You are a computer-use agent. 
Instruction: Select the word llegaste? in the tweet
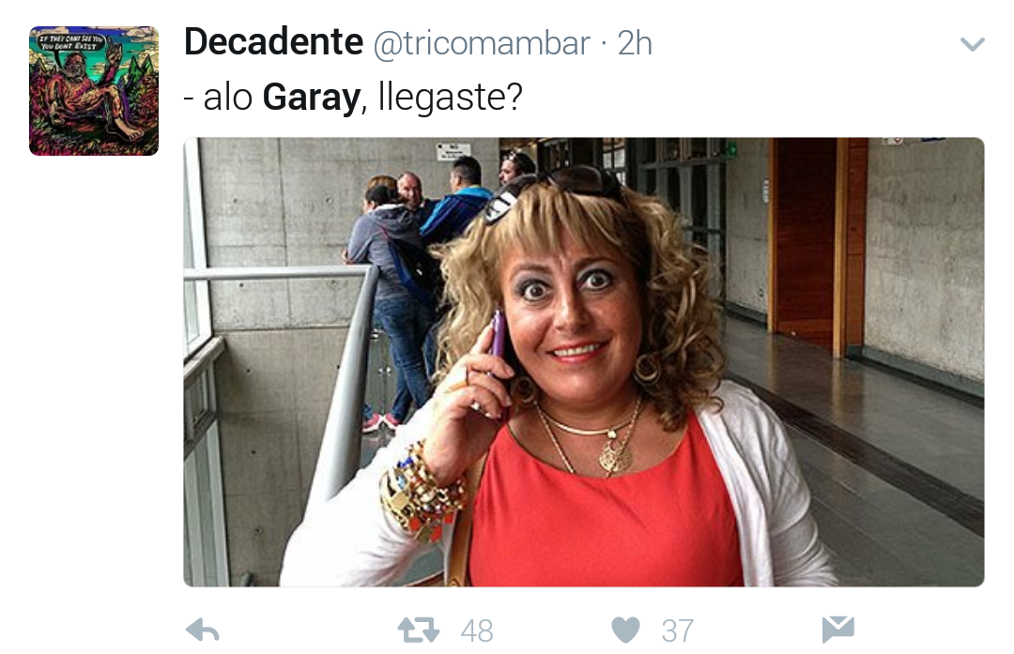450,98
